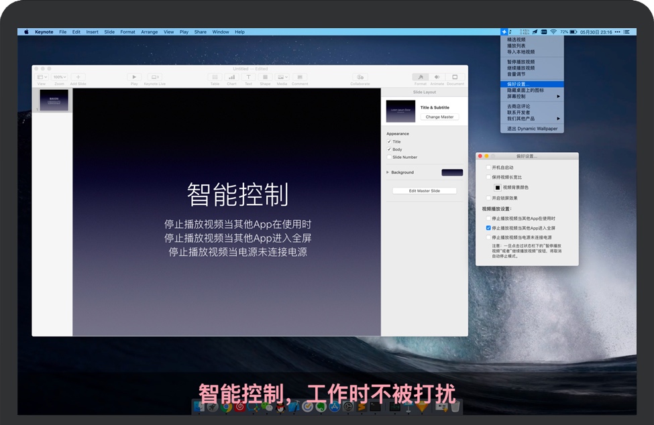Enable the 开机自启动 checkbox
This screenshot has width=654, height=425.
(x=488, y=167)
